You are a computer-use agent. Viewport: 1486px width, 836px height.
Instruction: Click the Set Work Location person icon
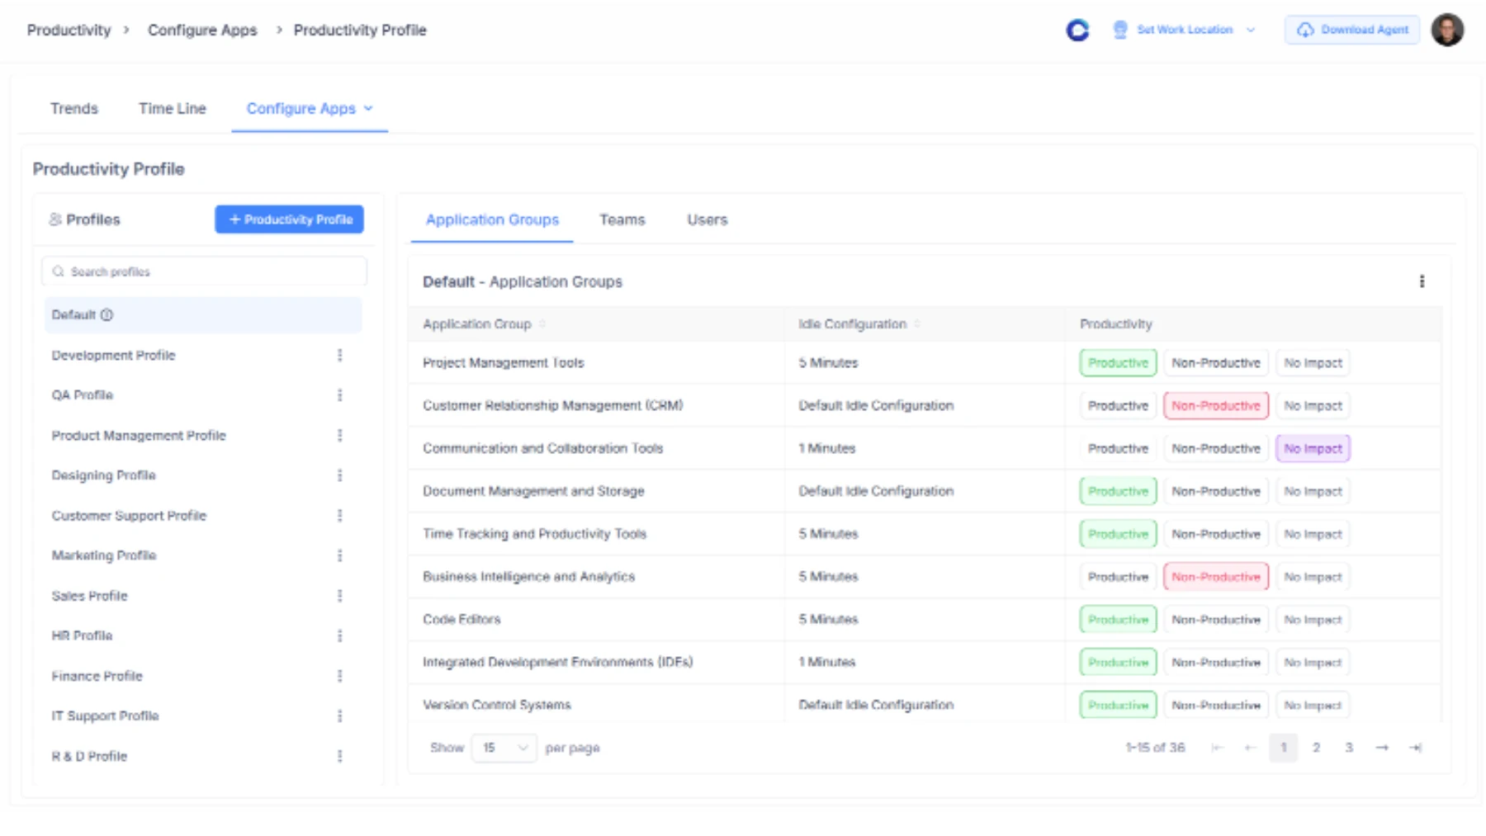pyautogui.click(x=1120, y=30)
